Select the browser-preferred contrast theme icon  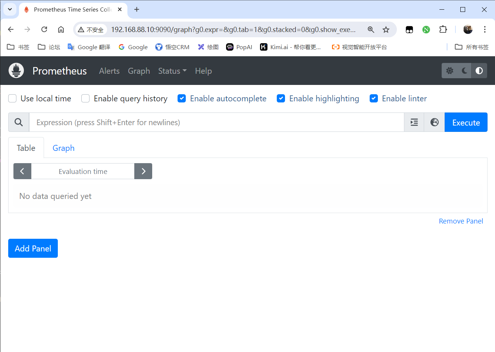click(479, 71)
